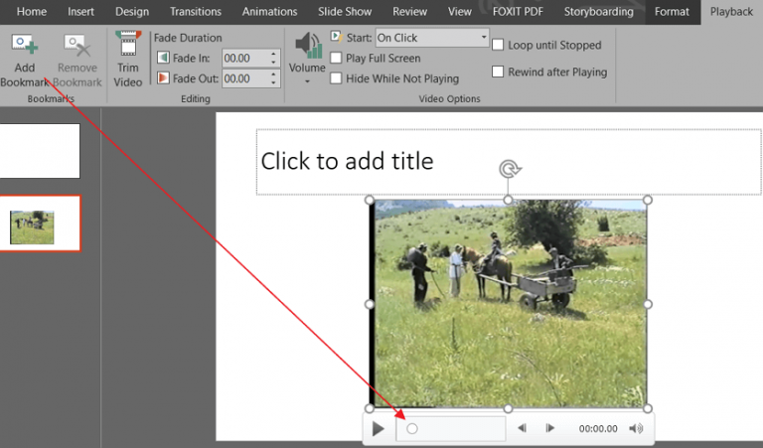Viewport: 763px width, 448px height.
Task: Click the Start playback icon
Action: (336, 37)
